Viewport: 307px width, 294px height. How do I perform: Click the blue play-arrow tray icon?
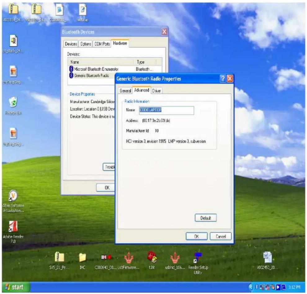278,287
